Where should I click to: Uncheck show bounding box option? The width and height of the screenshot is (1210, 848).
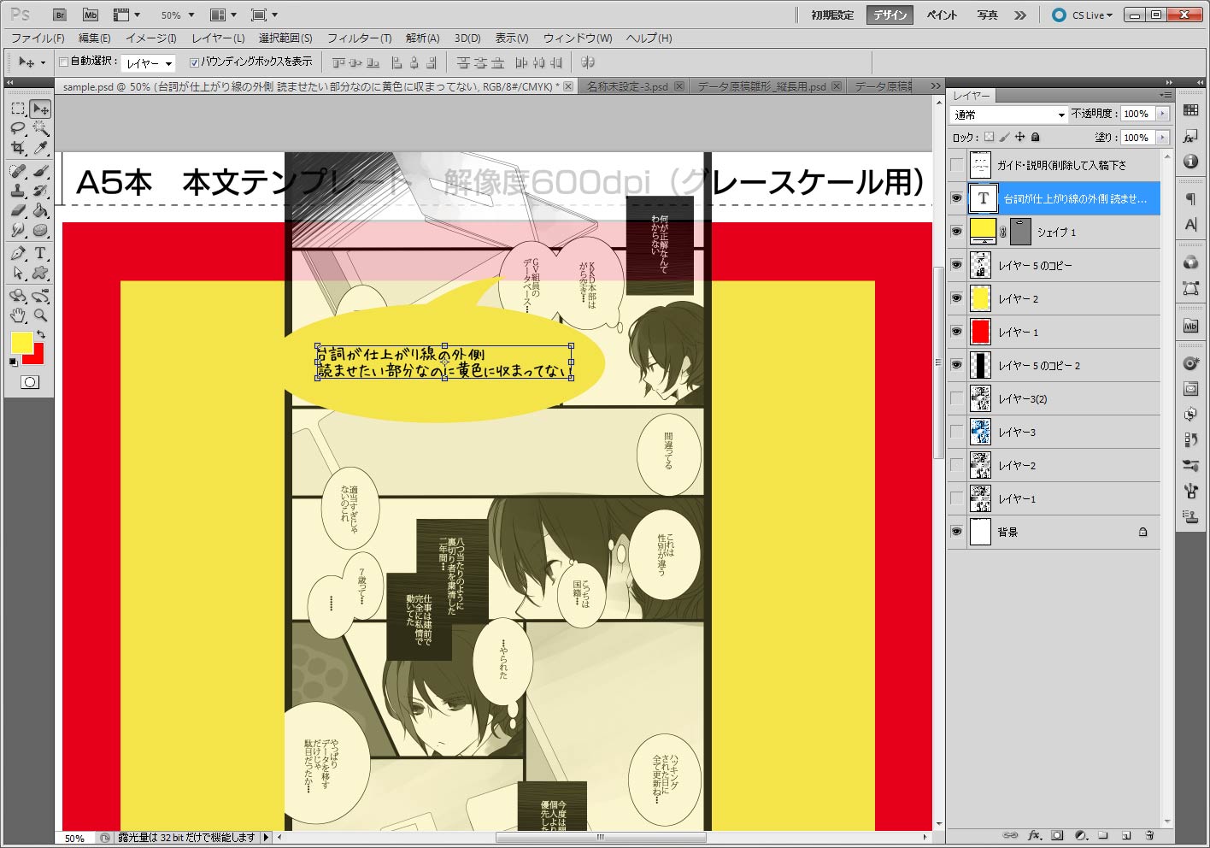[194, 62]
